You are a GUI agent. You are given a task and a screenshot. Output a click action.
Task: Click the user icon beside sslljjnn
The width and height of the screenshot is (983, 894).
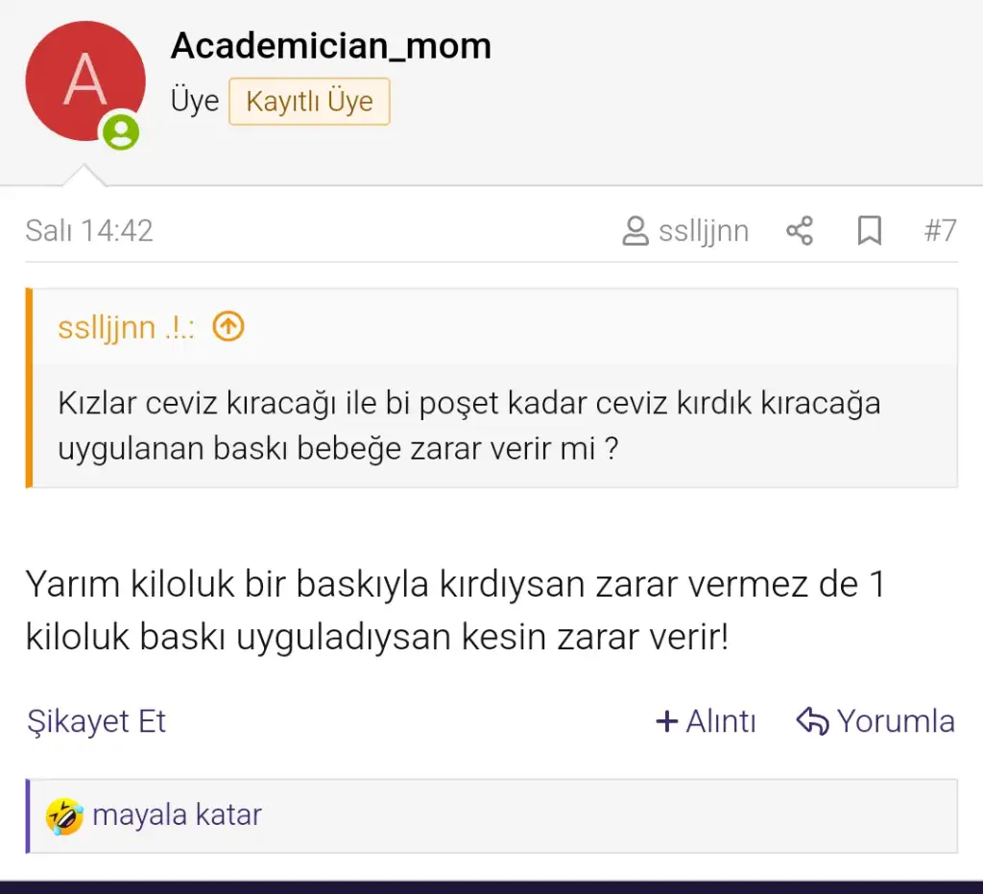click(x=635, y=231)
